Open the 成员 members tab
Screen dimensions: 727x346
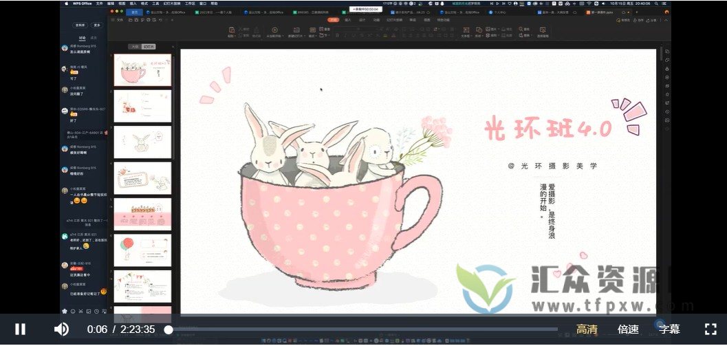tap(94, 38)
